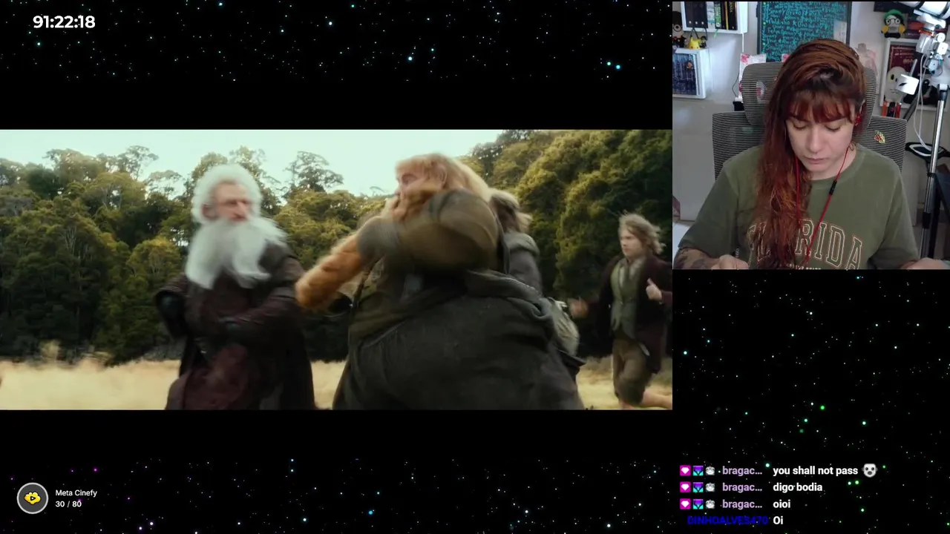This screenshot has height=534, width=950.
Task: Click the grey face badge beside "digo bodia"
Action: click(710, 487)
